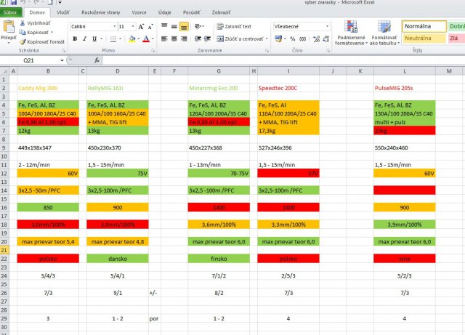Switch to the Údaje tab

165,12
